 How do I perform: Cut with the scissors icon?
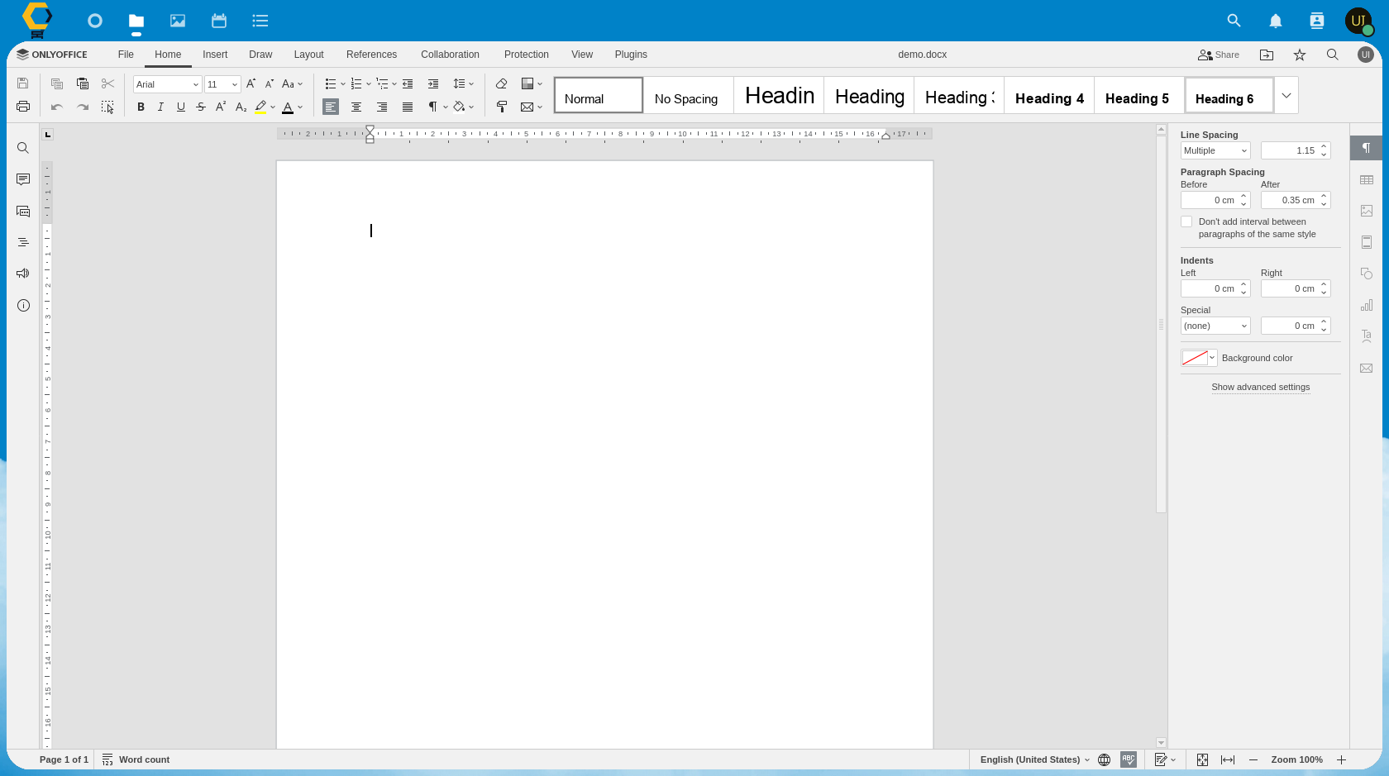107,83
